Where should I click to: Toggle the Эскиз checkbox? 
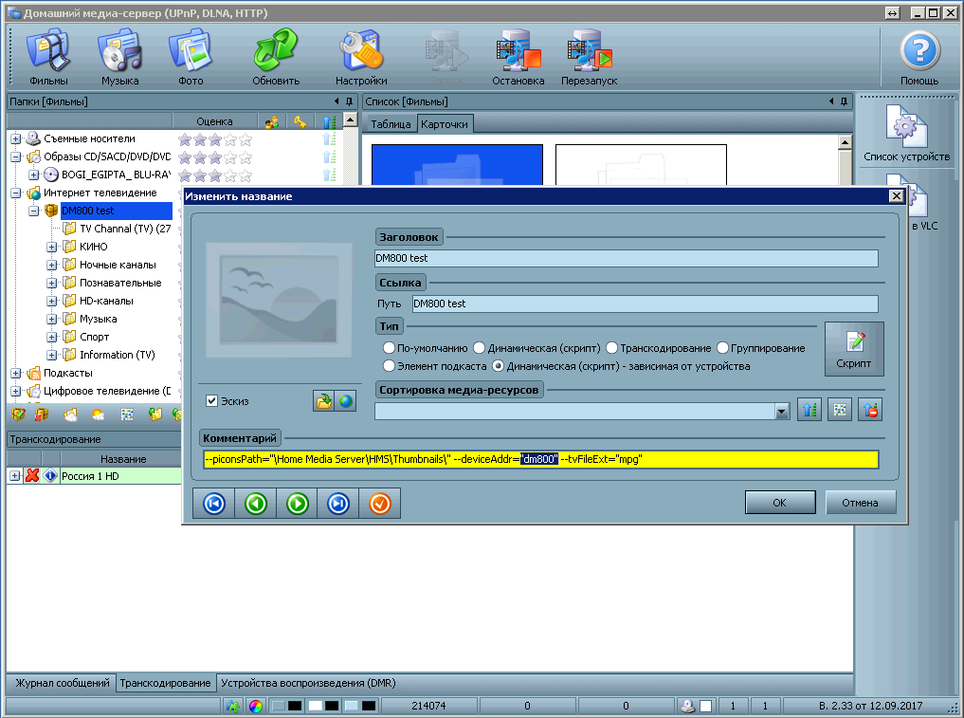212,401
